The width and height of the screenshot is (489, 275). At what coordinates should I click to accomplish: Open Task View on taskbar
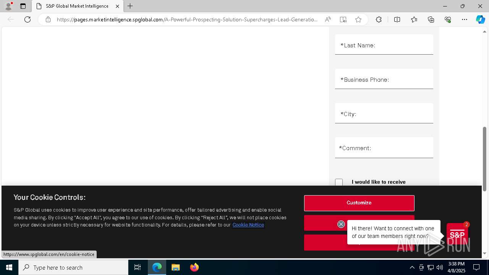[x=138, y=267]
